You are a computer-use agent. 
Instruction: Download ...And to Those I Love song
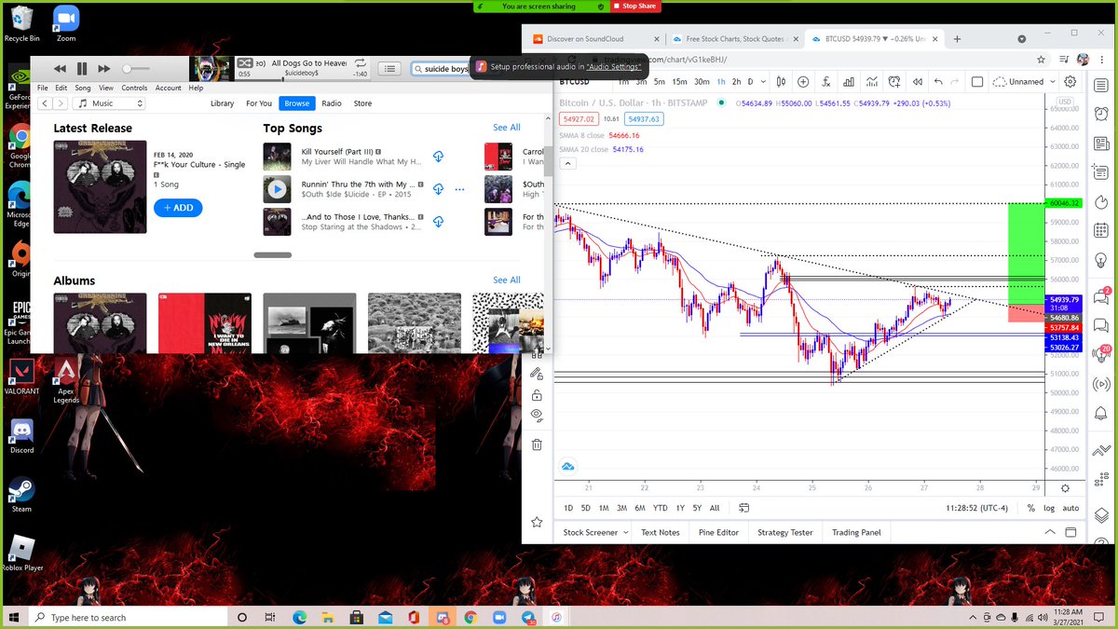tap(438, 222)
